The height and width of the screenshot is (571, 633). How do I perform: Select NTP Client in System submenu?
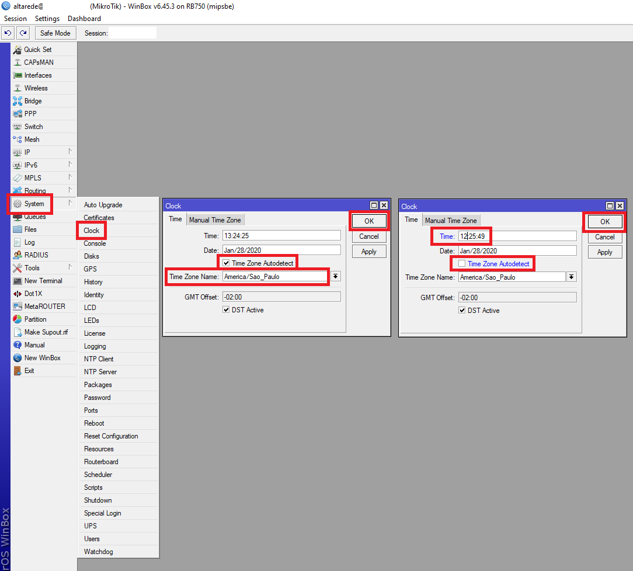[99, 359]
